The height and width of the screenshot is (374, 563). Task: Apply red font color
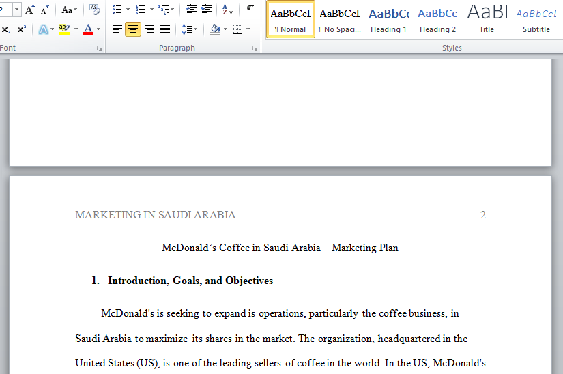(88, 29)
